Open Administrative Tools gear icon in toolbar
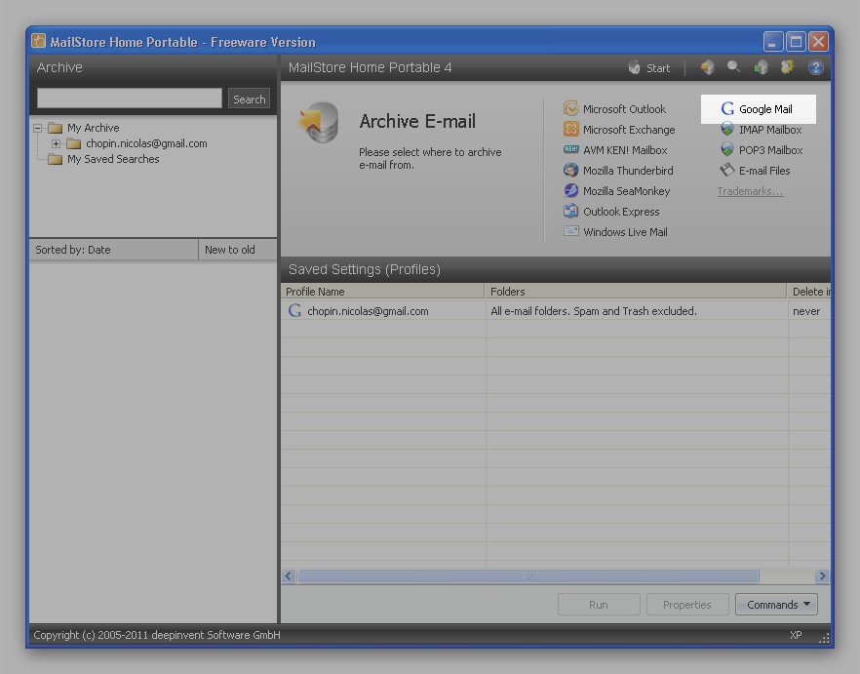 tap(788, 67)
